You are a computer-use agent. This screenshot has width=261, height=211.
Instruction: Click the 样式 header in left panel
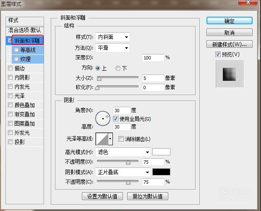pyautogui.click(x=25, y=21)
